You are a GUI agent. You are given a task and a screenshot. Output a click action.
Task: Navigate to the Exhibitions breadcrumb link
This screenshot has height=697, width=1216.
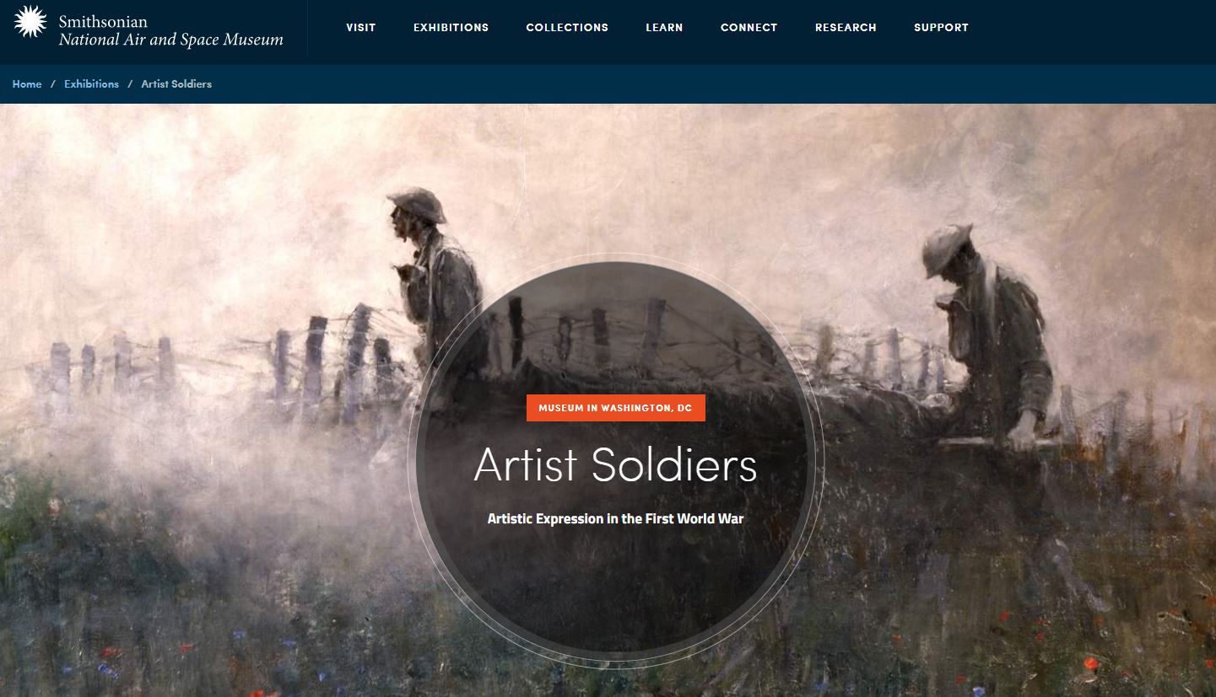(91, 84)
